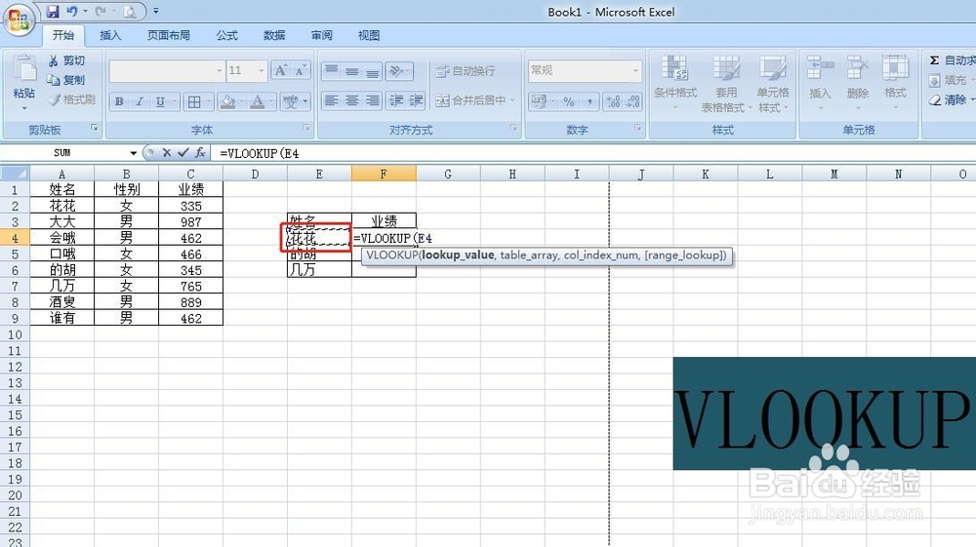Decrease font size with small A
Viewport: 976px width, 547px height.
[x=300, y=70]
